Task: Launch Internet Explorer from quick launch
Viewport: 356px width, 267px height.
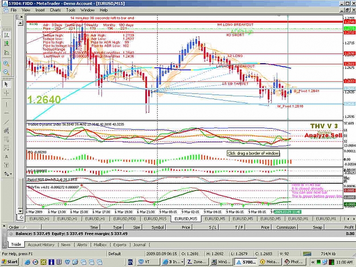Action: 27,262
